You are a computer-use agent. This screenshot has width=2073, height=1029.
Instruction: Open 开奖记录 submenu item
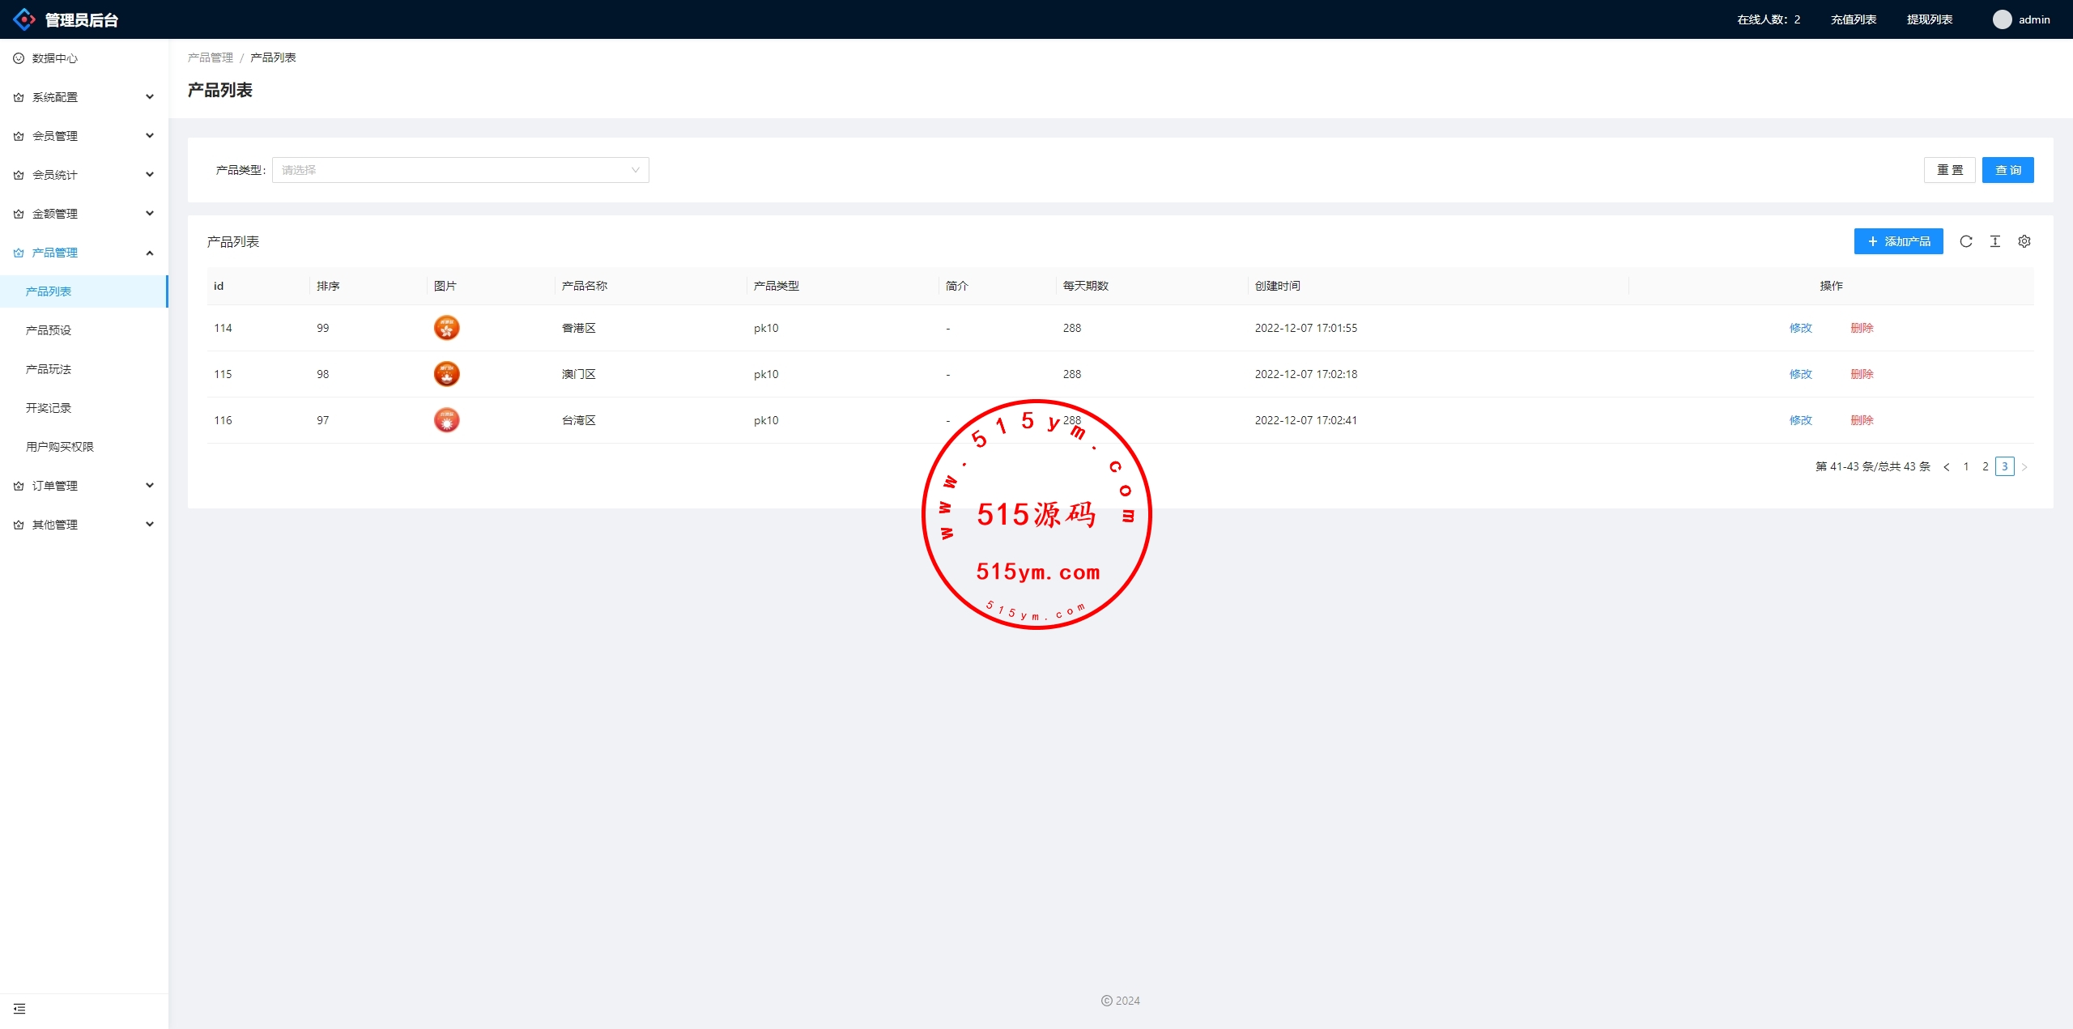click(x=49, y=408)
